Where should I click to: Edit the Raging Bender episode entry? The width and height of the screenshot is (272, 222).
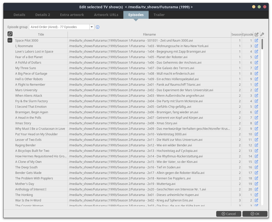point(256,145)
